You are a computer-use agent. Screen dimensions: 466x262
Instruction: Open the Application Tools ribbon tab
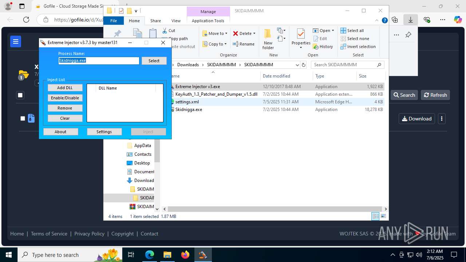(x=208, y=21)
